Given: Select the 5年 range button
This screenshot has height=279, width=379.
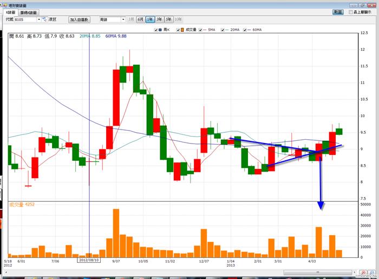Looking at the screenshot, I should click(169, 19).
